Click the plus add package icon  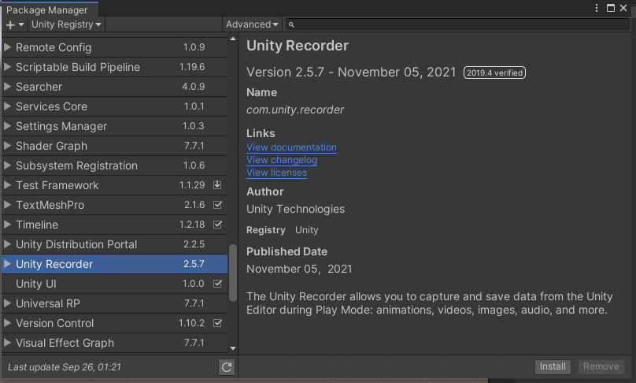[10, 24]
